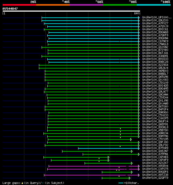Click the UniRef100_C0HIP5 label
This screenshot has width=173, height=185.
pos(155,118)
